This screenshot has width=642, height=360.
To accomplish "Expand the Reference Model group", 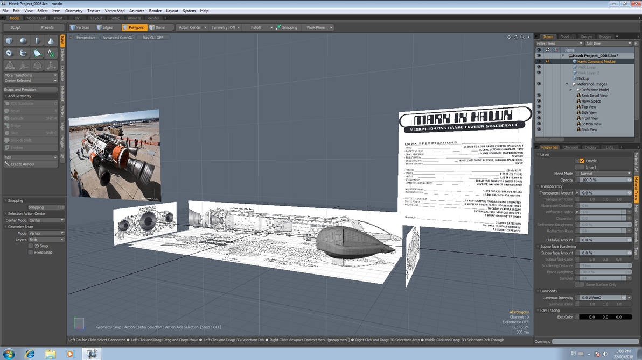I will point(571,90).
